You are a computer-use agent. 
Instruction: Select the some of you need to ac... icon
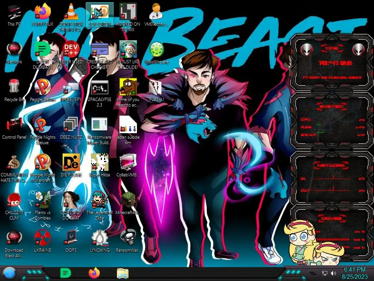[x=128, y=93]
